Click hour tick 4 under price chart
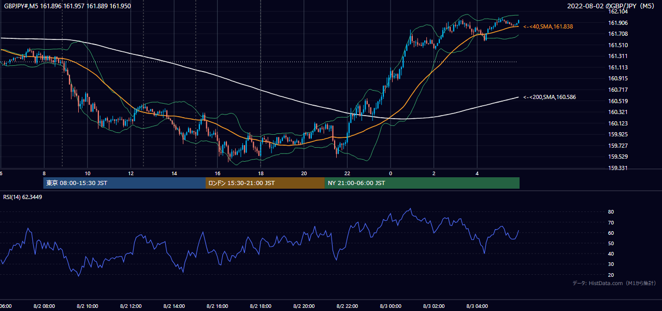662x311 pixels. point(477,174)
